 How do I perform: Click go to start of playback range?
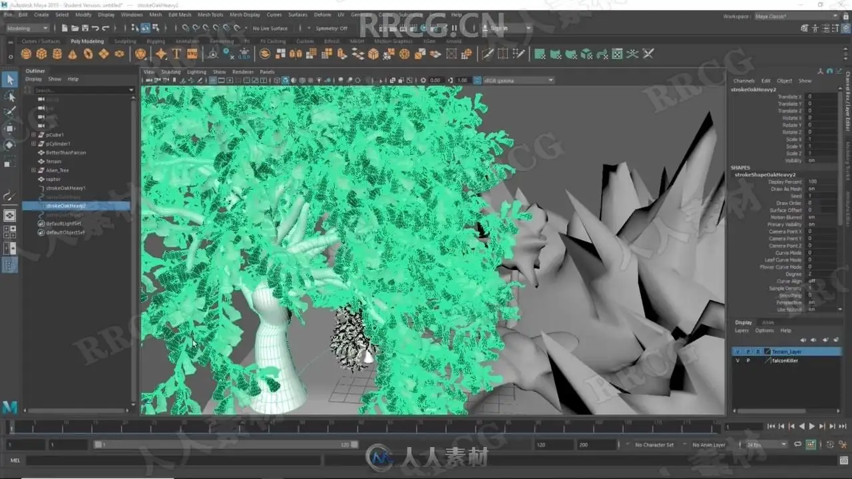tap(771, 426)
